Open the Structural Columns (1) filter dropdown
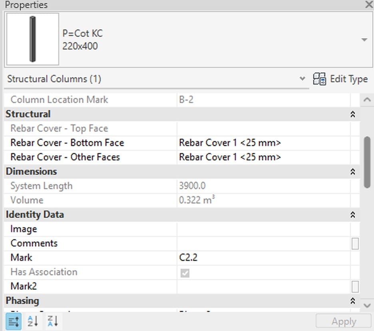This screenshot has width=374, height=331. point(302,79)
